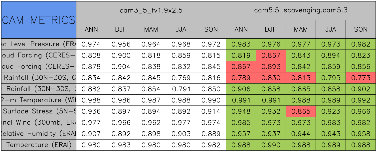Click the SON column header under cam5.5_scavenging.cam5.3
Screen dimensions: 377x152
[x=361, y=29]
